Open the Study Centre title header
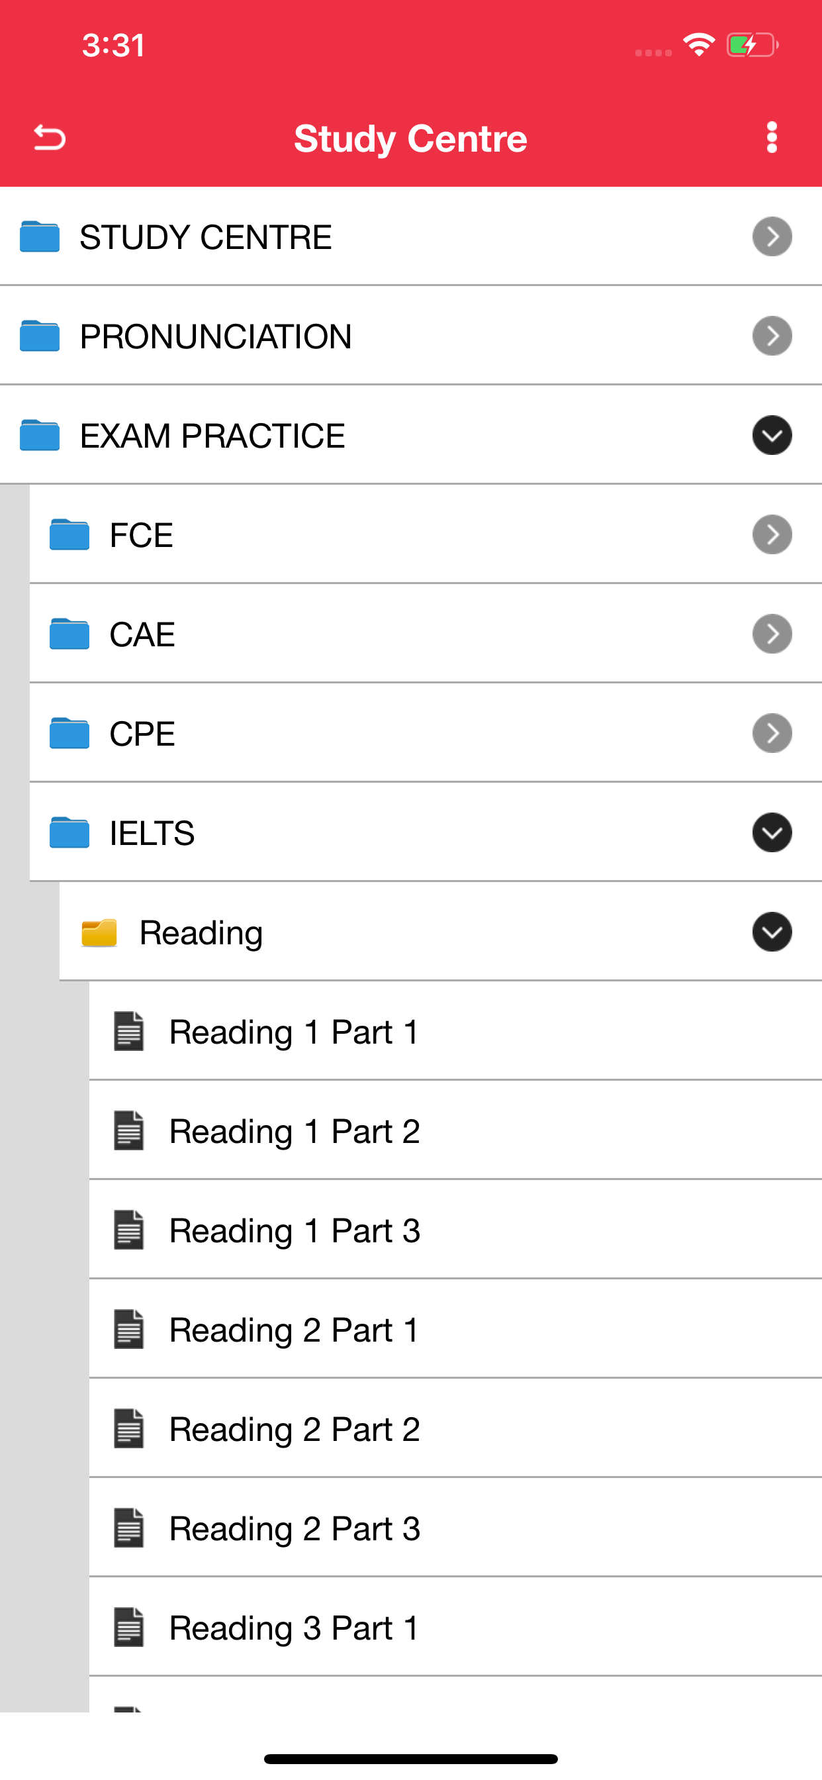 410,138
